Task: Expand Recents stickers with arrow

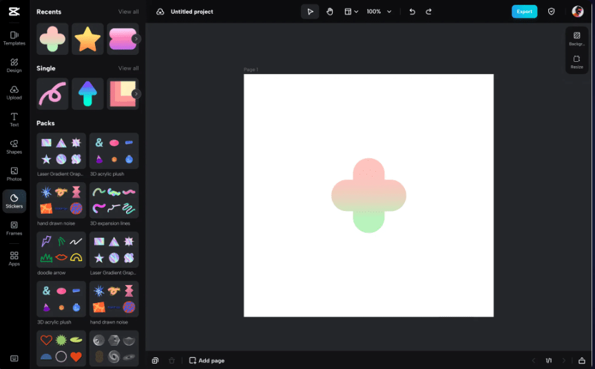Action: tap(136, 39)
